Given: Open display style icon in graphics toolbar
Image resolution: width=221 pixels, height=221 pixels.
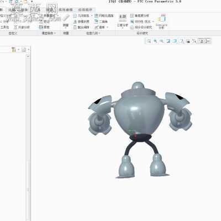Looking at the screenshot, I should (175, 41).
